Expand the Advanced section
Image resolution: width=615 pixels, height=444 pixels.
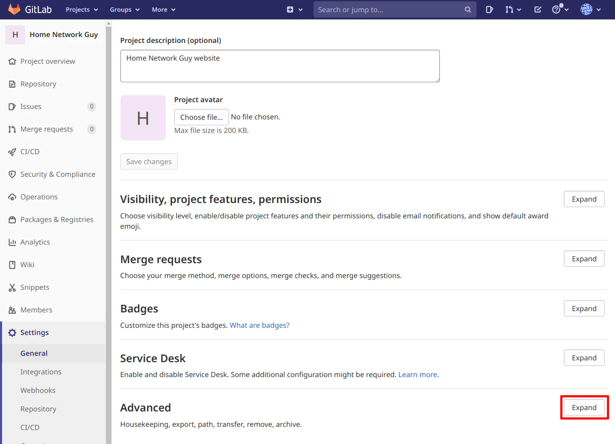[x=584, y=407]
